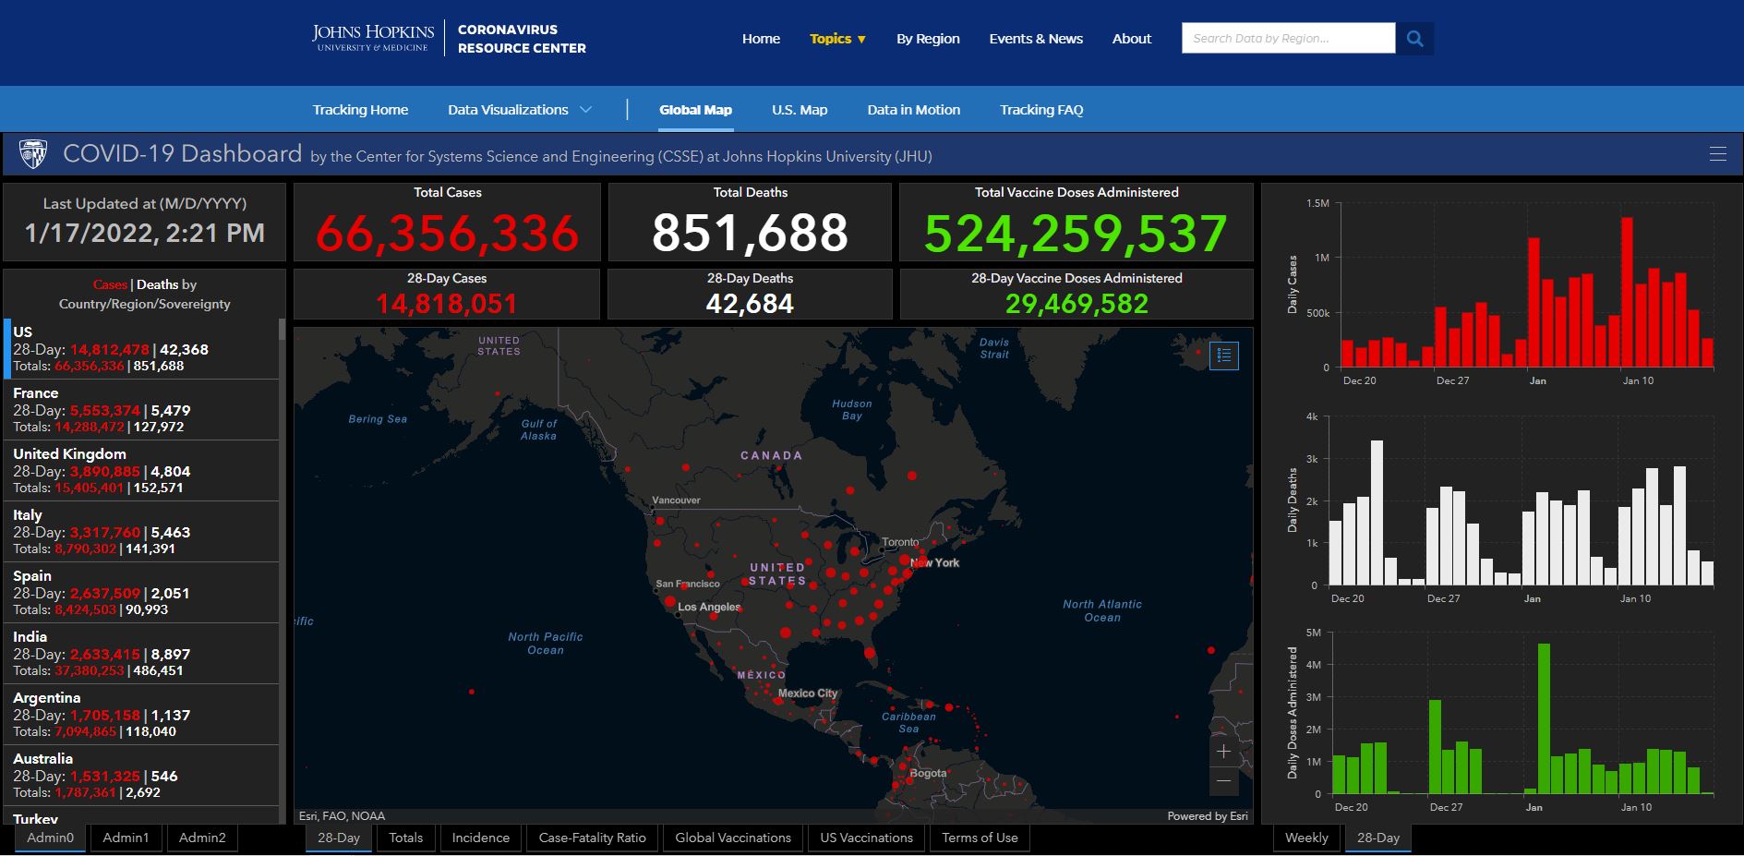Select the 28-Day map tab
Image resolution: width=1744 pixels, height=856 pixels.
tap(339, 838)
